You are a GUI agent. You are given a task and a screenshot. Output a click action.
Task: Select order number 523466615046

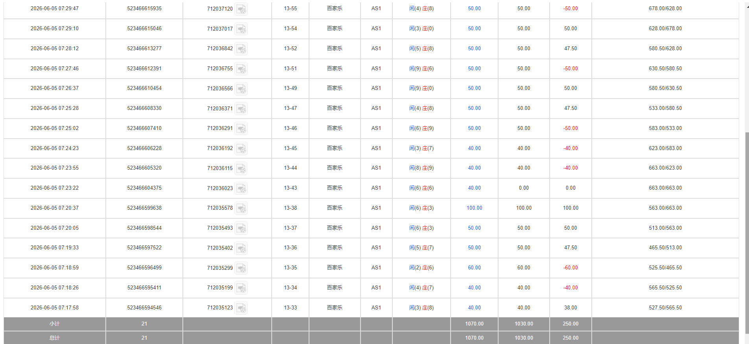(x=144, y=28)
